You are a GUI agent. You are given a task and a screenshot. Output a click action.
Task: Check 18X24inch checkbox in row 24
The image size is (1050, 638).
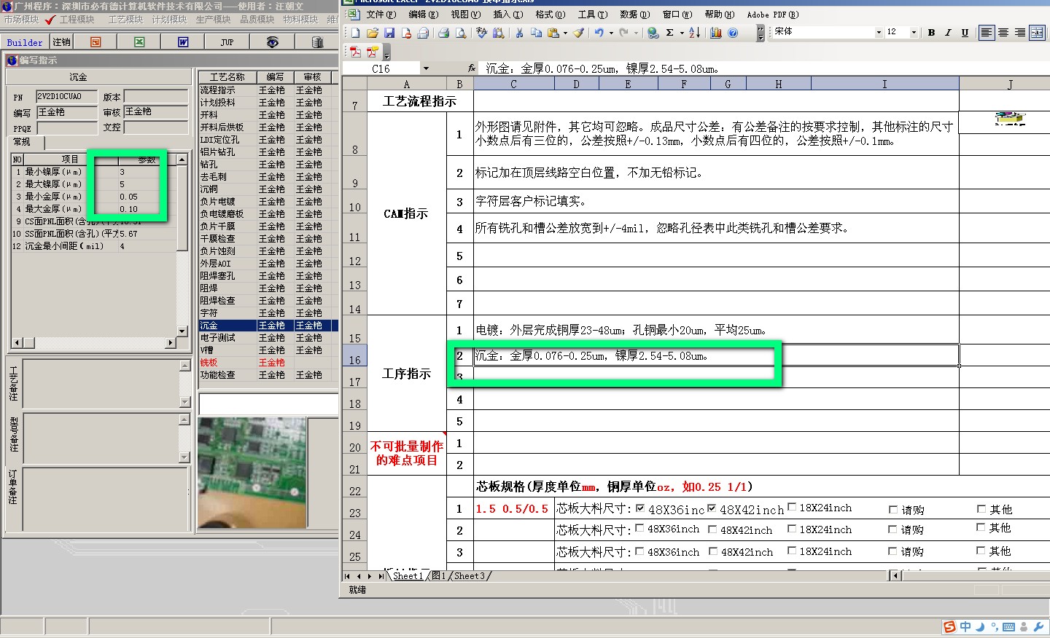tap(792, 529)
